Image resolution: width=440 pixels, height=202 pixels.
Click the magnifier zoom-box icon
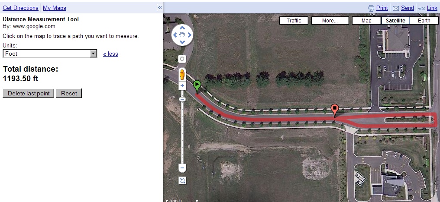pos(182,180)
